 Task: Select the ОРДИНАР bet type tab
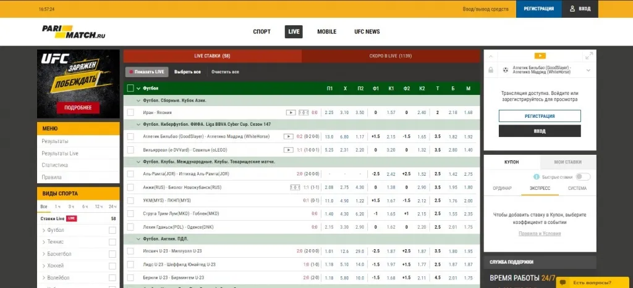502,188
